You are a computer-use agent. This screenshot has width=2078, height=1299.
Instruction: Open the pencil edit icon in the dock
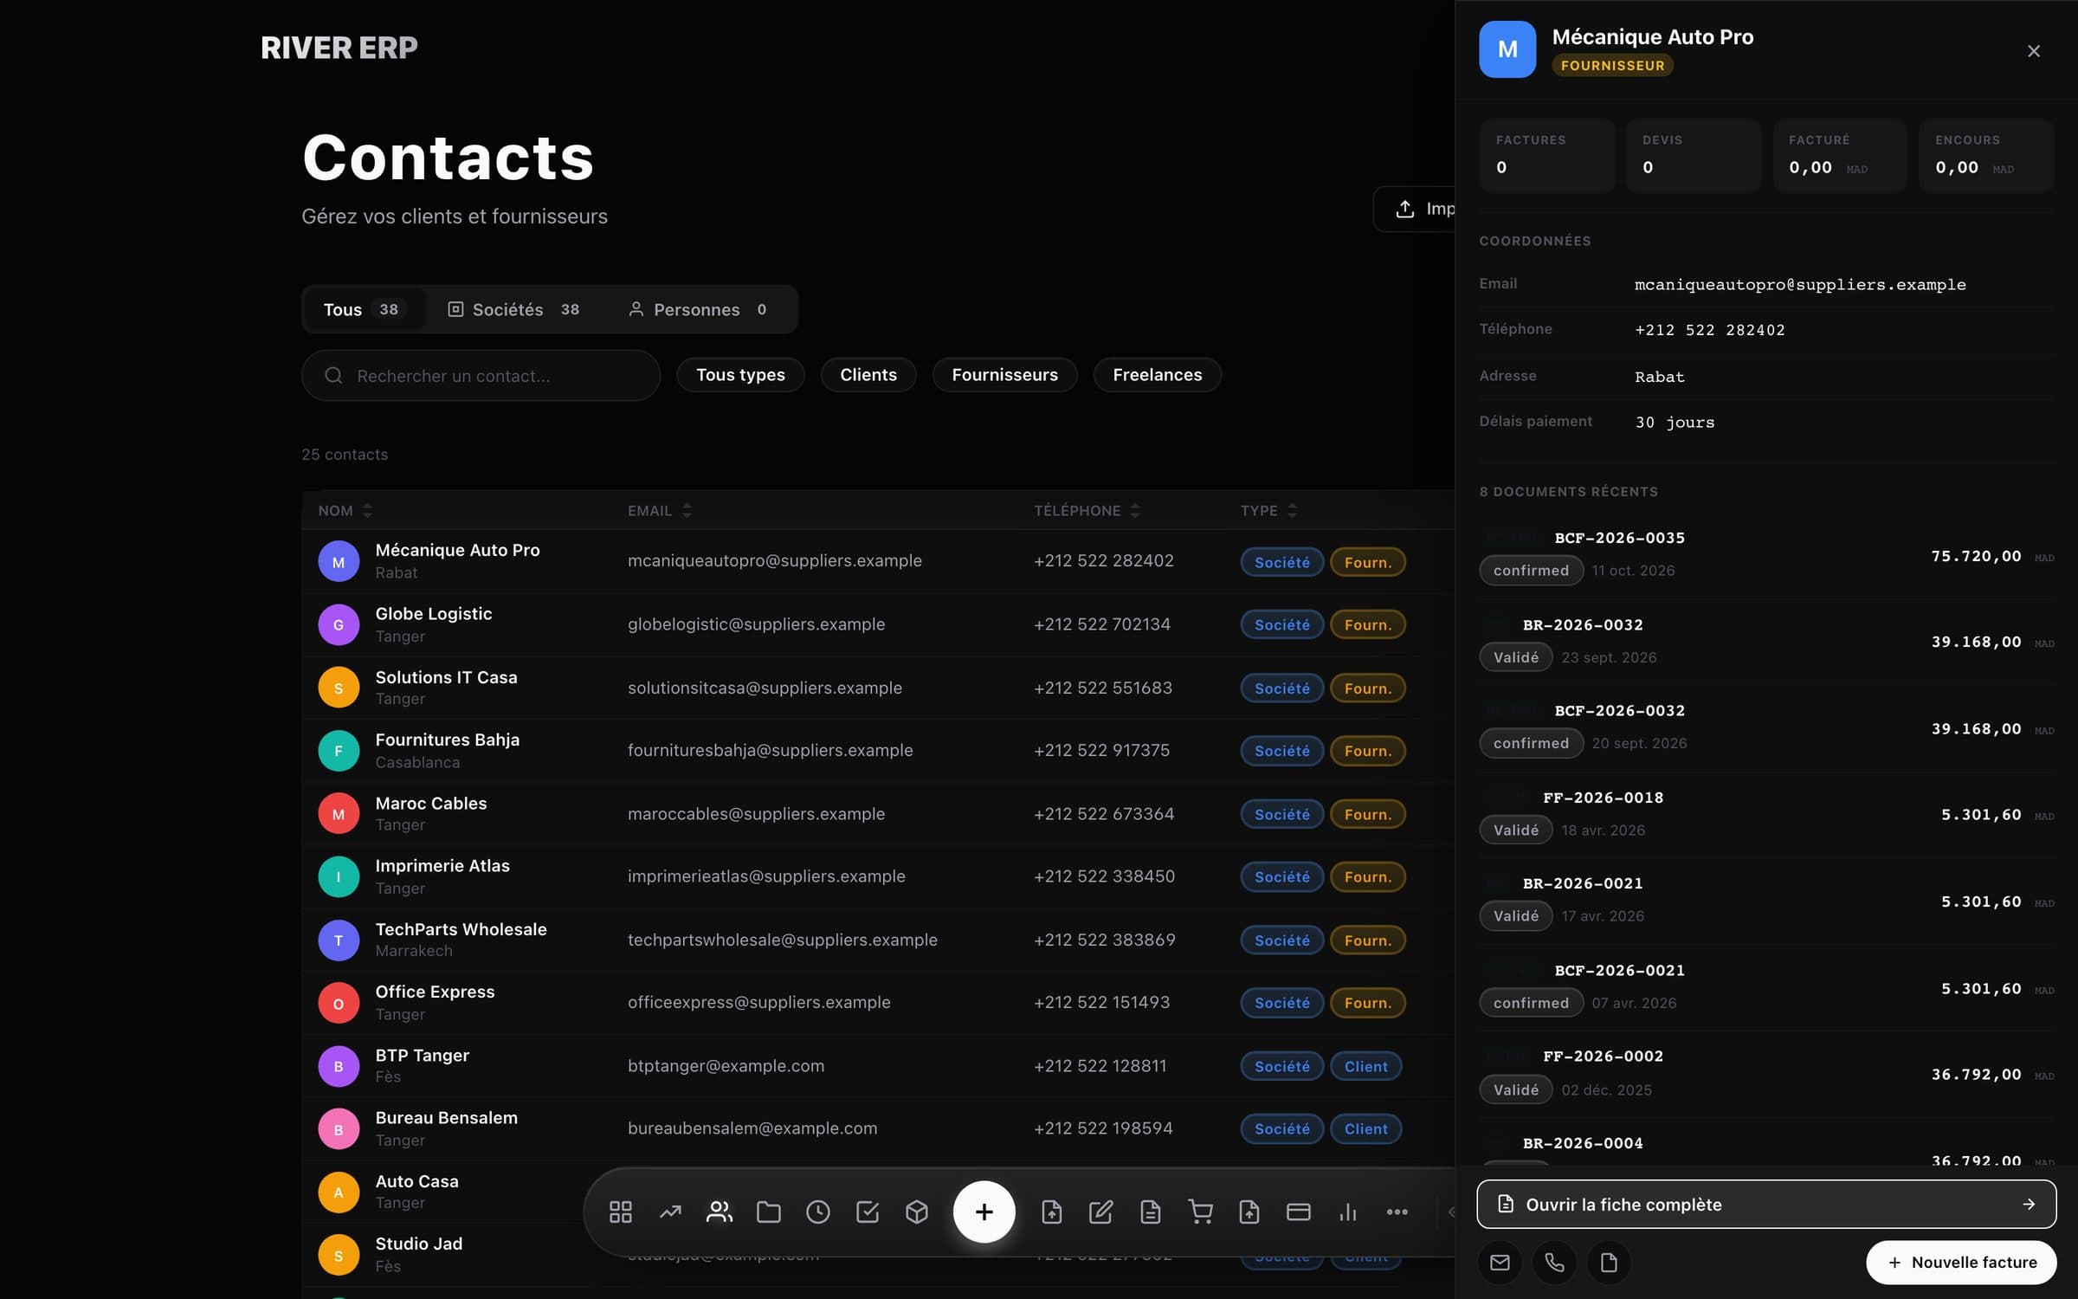coord(1100,1212)
